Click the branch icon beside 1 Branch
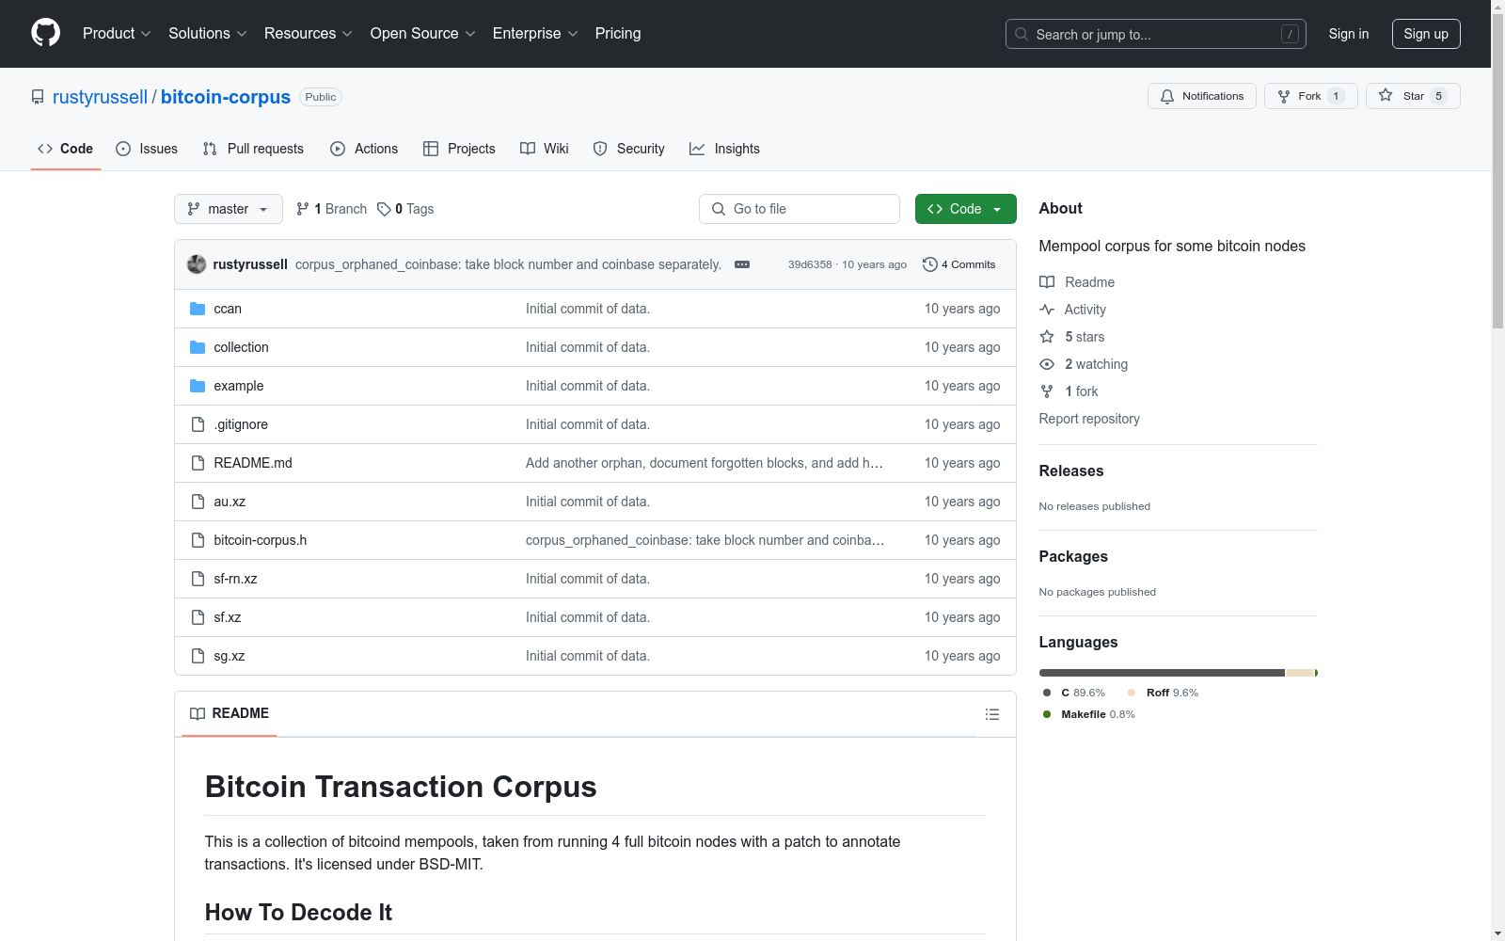 (x=303, y=209)
